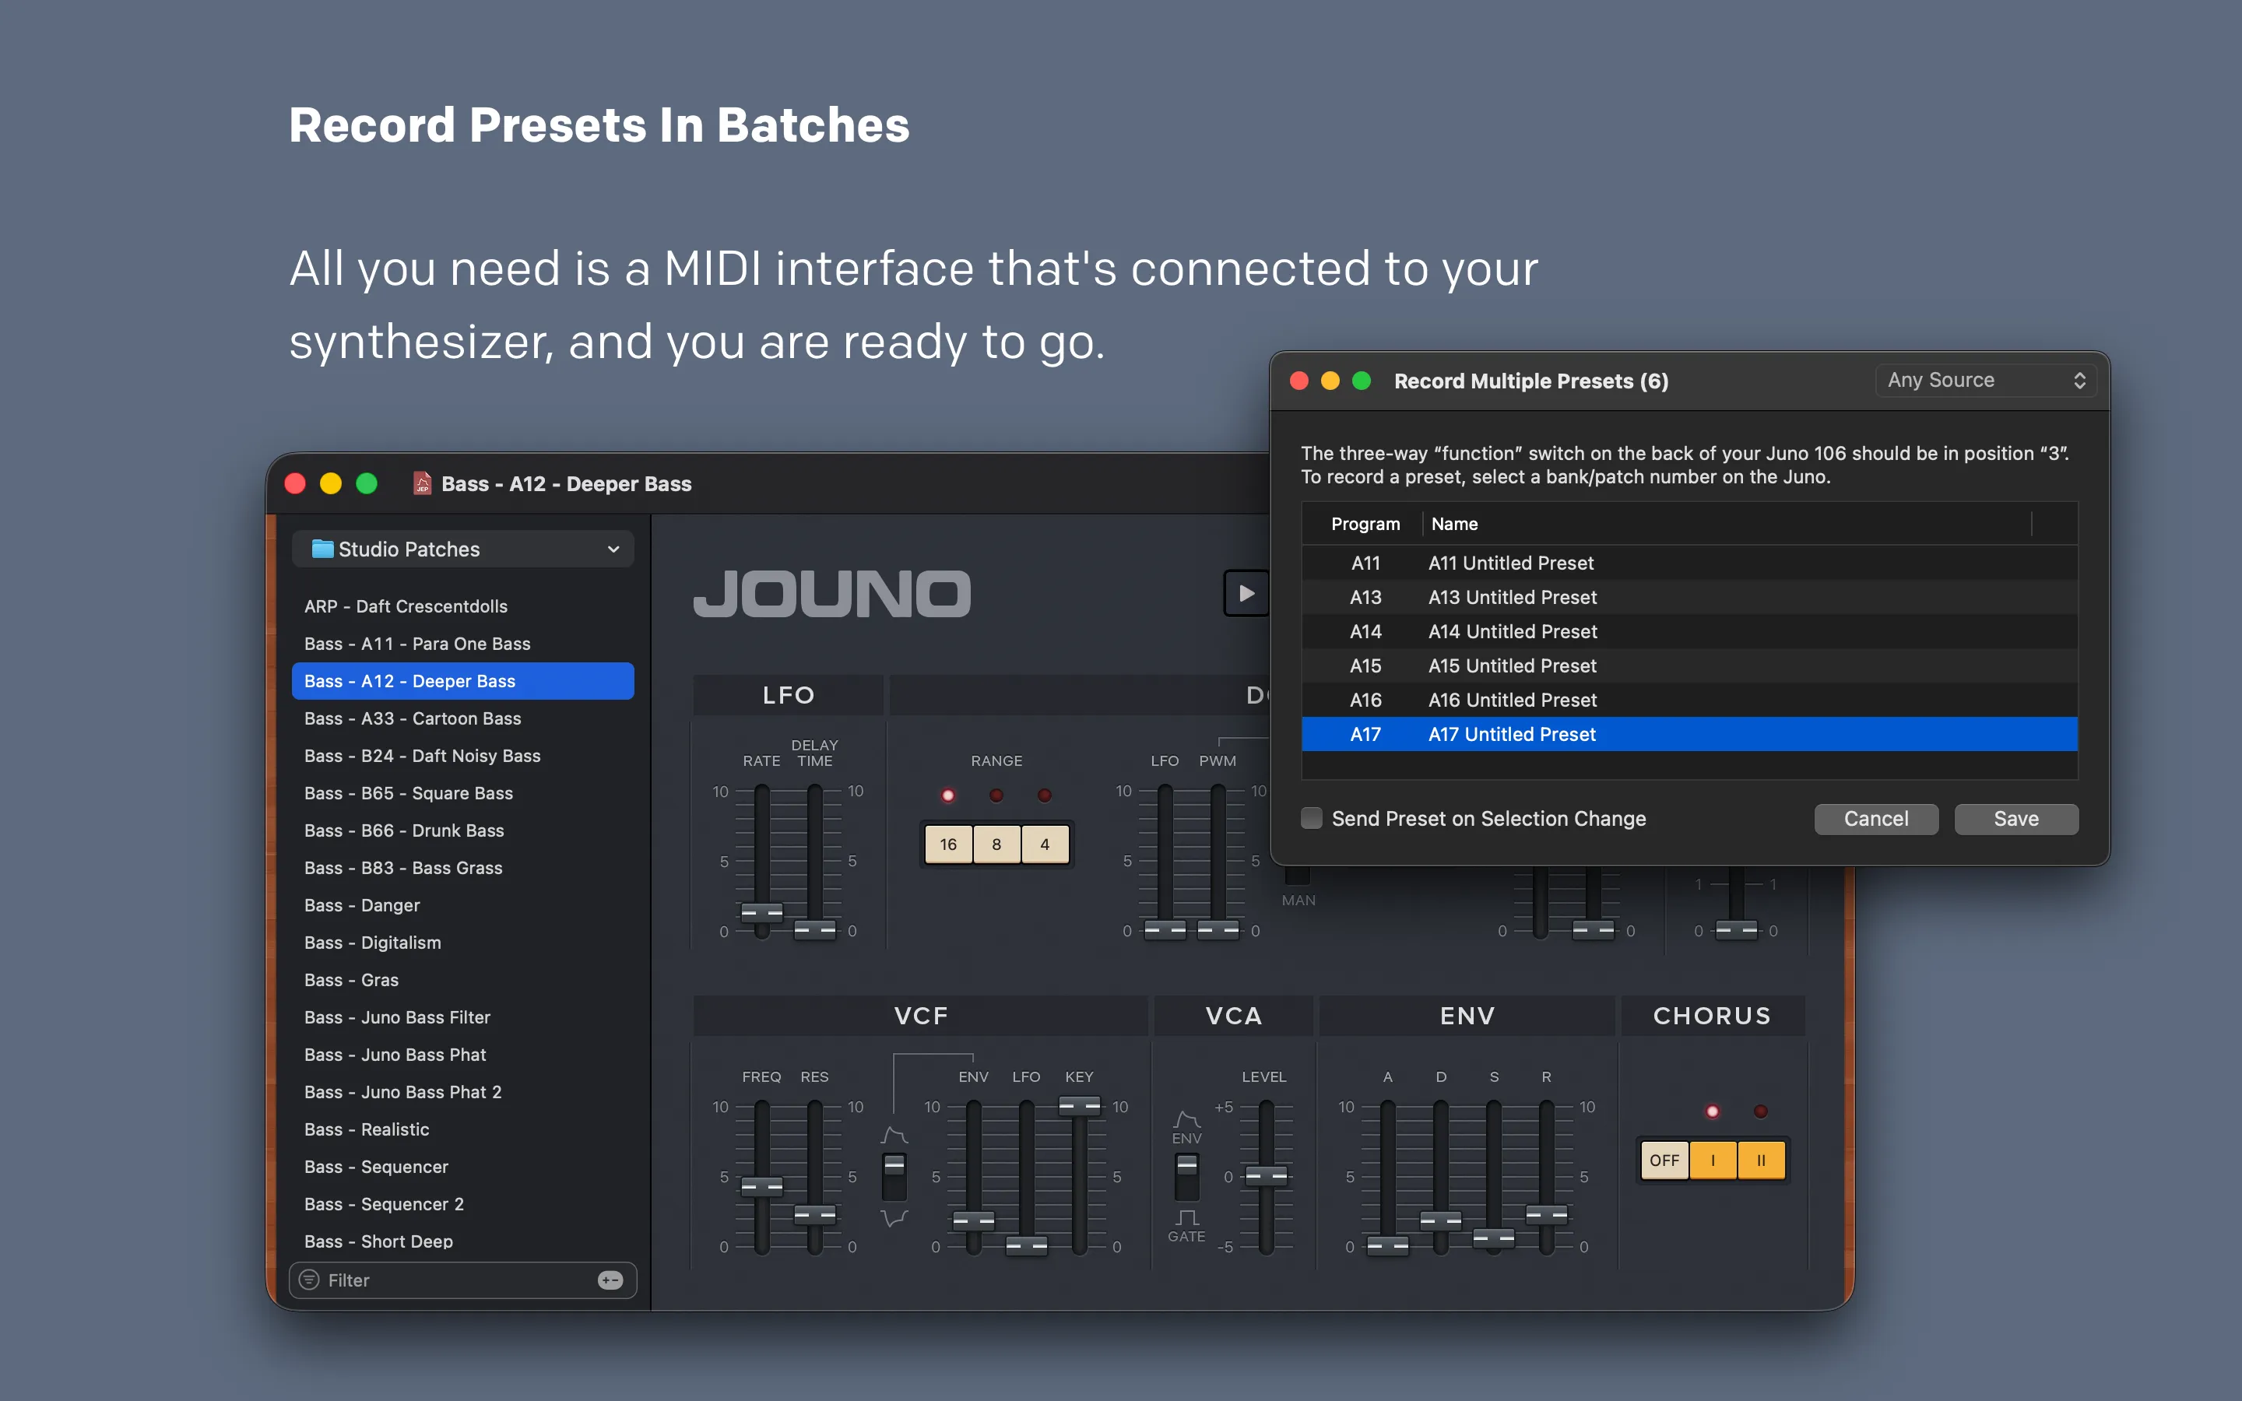Viewport: 2242px width, 1401px height.
Task: Click the VCA LEVEL slider handle
Action: [1267, 1177]
